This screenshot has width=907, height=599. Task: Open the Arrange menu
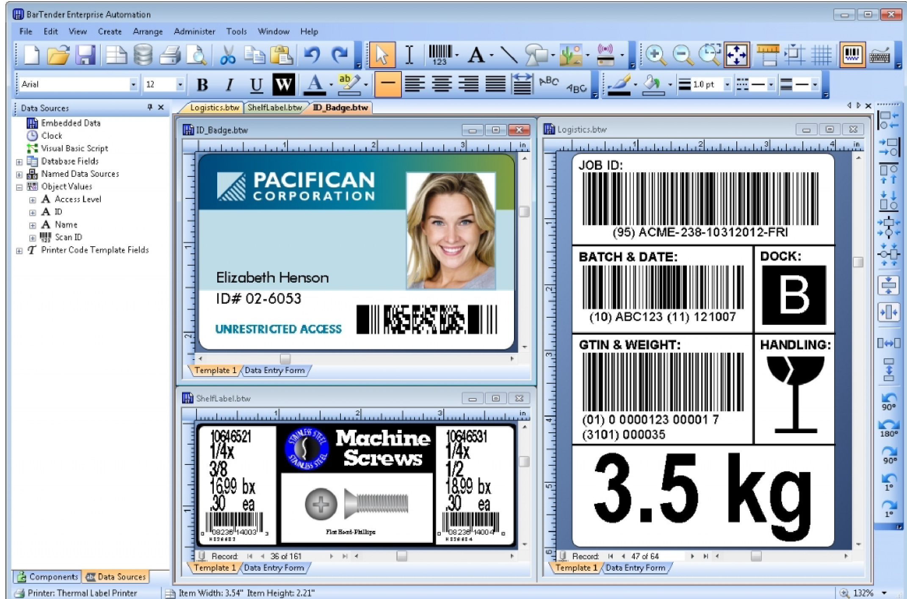(148, 31)
